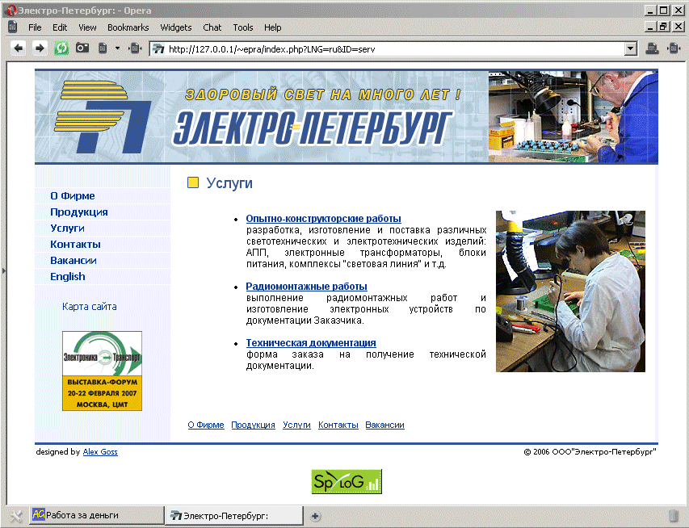Switch site to English in sidebar
Image resolution: width=689 pixels, height=528 pixels.
tap(68, 277)
